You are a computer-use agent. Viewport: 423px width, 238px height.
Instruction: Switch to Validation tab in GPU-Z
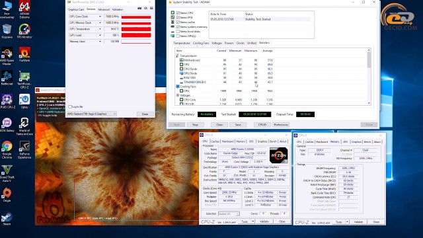(118, 9)
